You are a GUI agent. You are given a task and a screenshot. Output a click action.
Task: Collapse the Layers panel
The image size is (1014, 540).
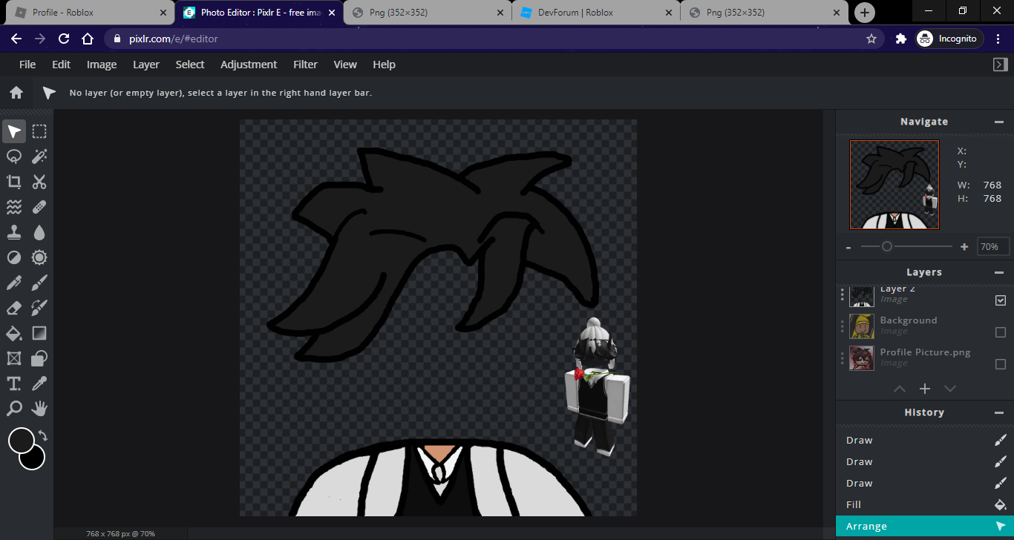(x=999, y=272)
